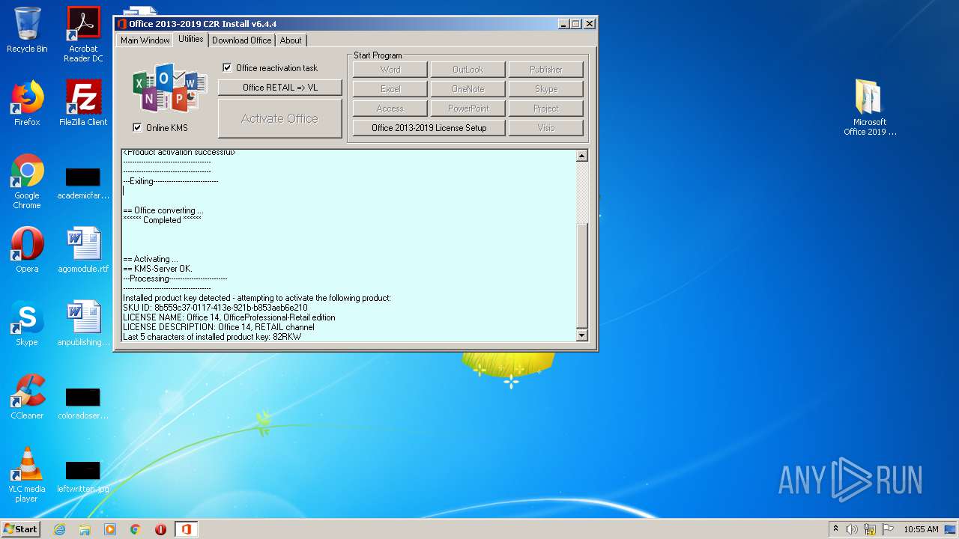Toggle Office reactivation task checkbox
The height and width of the screenshot is (539, 959).
(x=227, y=68)
